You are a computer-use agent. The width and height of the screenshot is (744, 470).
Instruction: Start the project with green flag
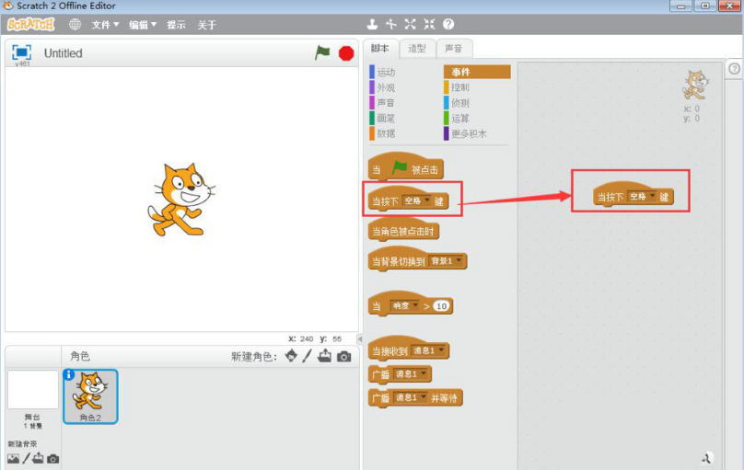[x=322, y=52]
